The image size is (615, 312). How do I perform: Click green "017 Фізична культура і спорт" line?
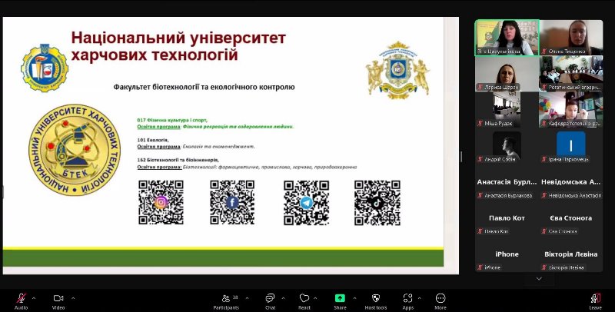coord(172,120)
